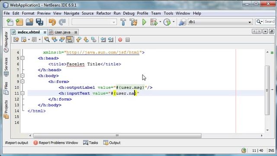Click the Open Project icon
277x156 pixels.
29,22
